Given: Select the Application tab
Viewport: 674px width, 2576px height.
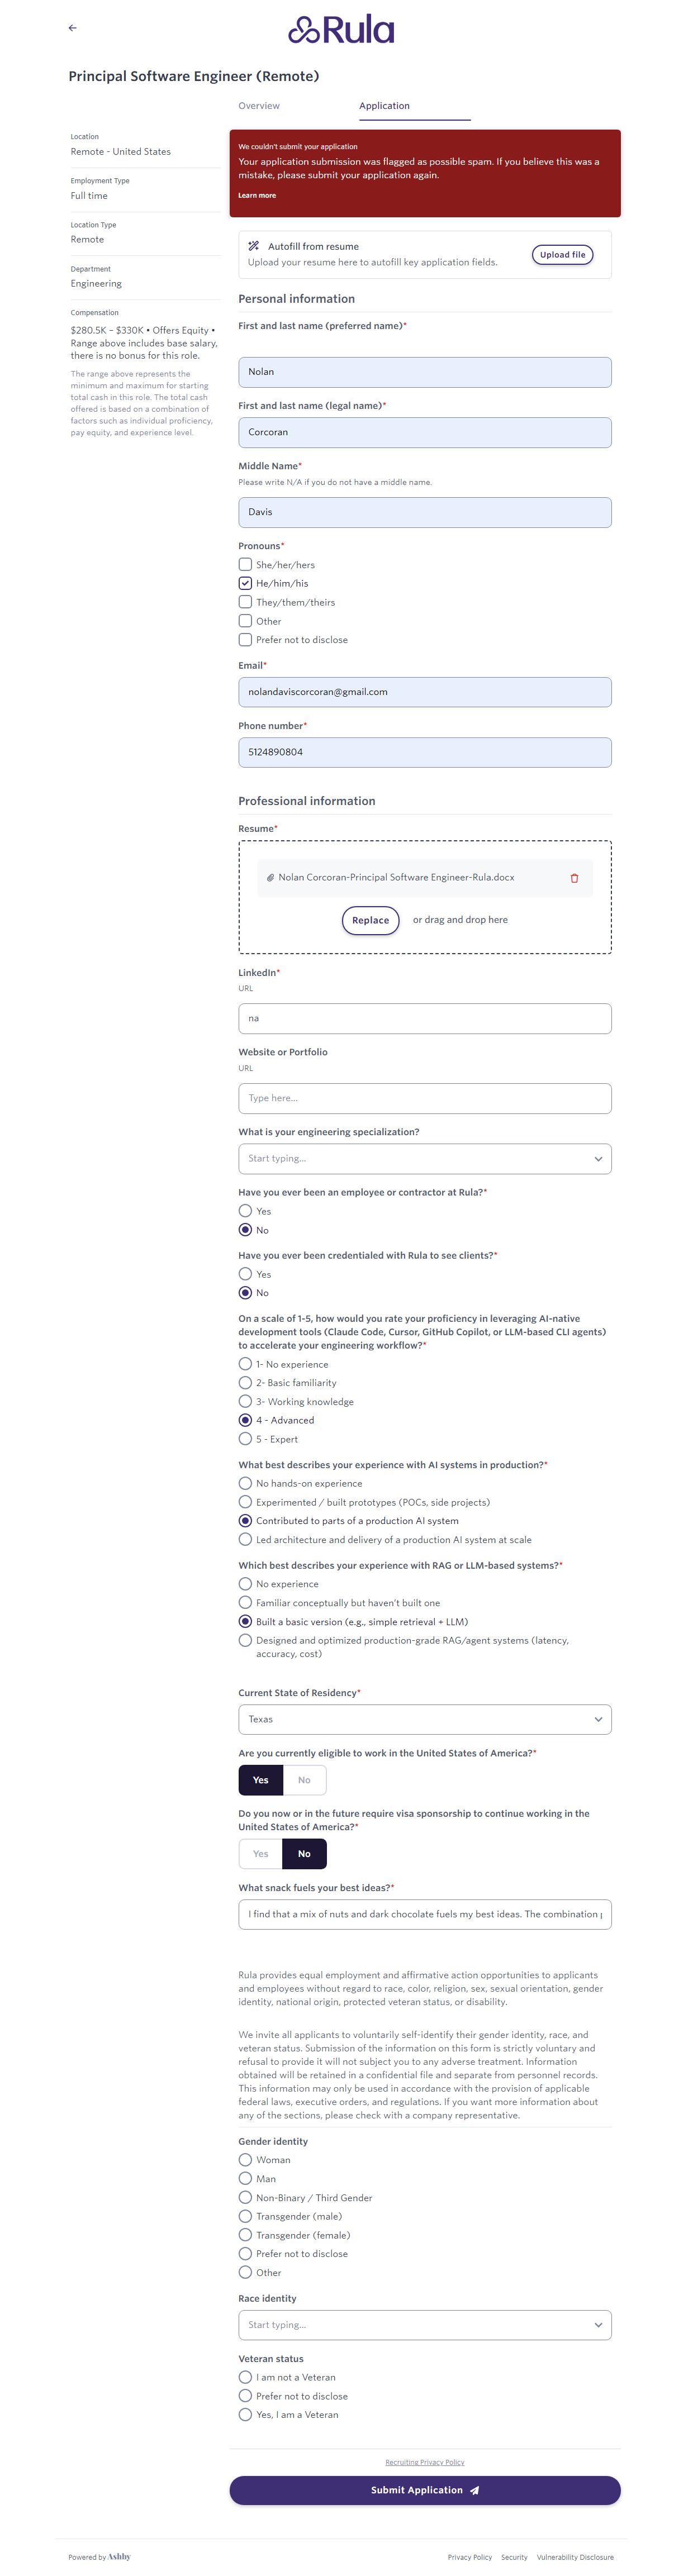Looking at the screenshot, I should coord(384,106).
